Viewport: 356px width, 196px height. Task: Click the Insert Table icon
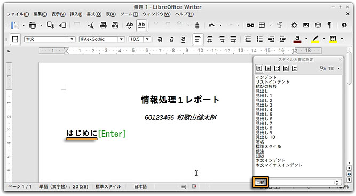coord(262,25)
